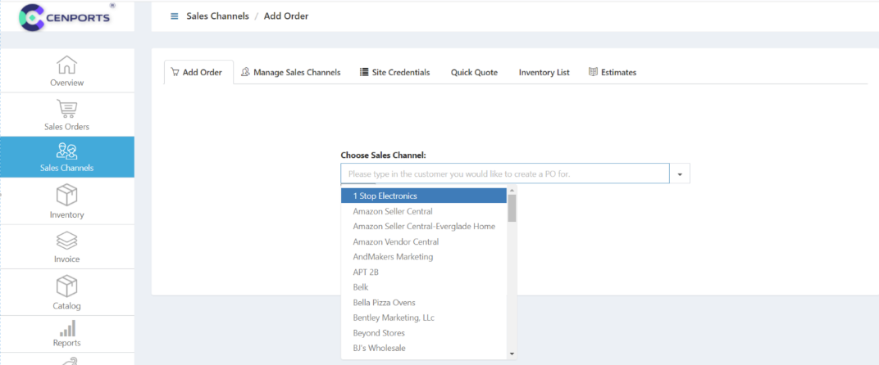The image size is (879, 365).
Task: Click the scroll down arrow in list
Action: point(512,354)
